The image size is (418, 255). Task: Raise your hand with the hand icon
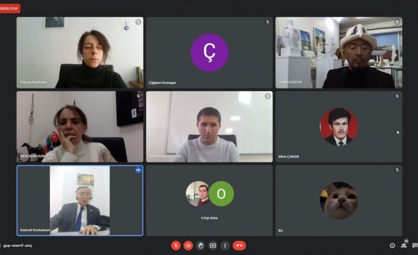pyautogui.click(x=201, y=246)
